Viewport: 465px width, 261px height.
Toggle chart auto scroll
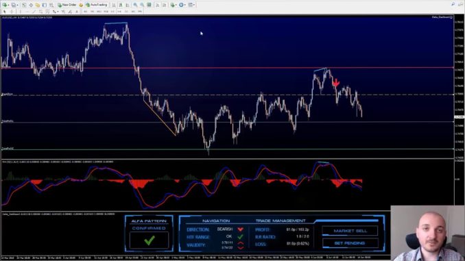158,5
